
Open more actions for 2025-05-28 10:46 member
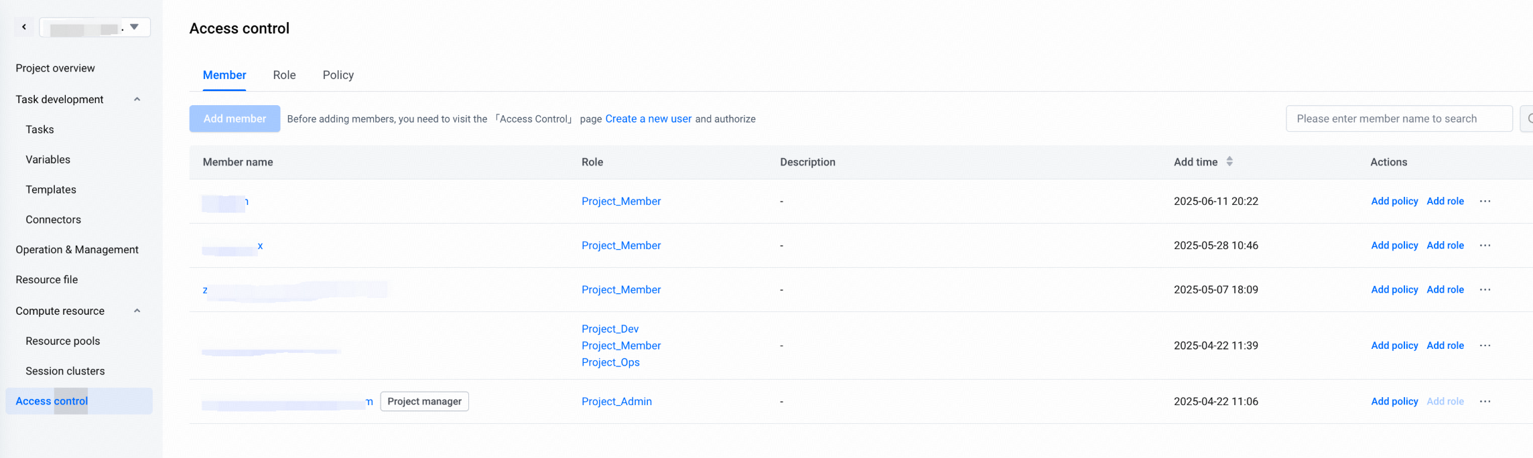click(1485, 245)
